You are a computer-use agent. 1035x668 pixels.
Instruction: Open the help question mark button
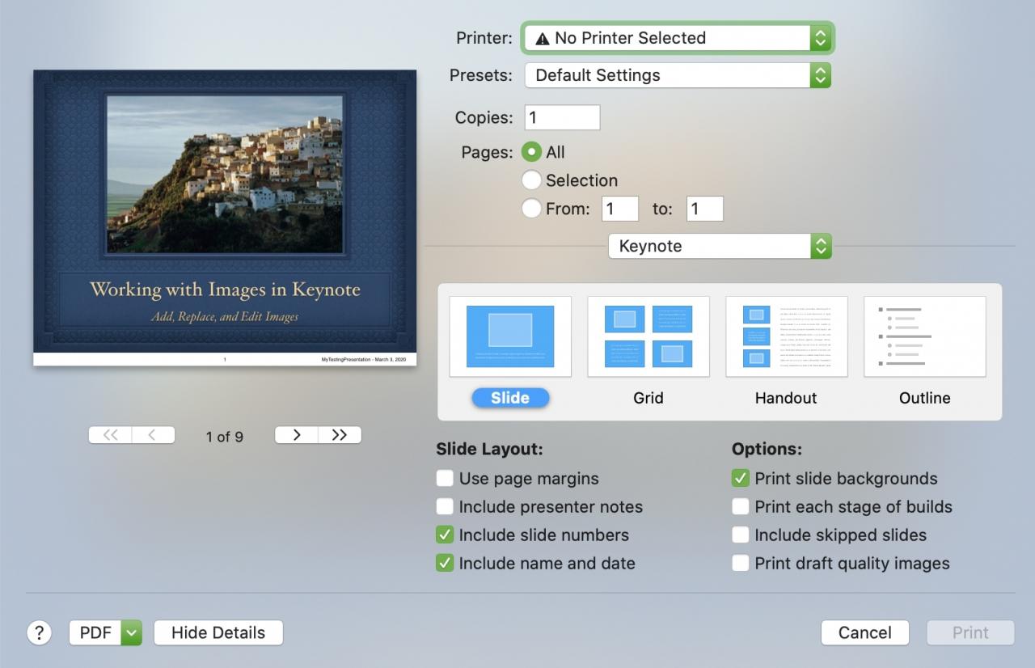tap(40, 632)
